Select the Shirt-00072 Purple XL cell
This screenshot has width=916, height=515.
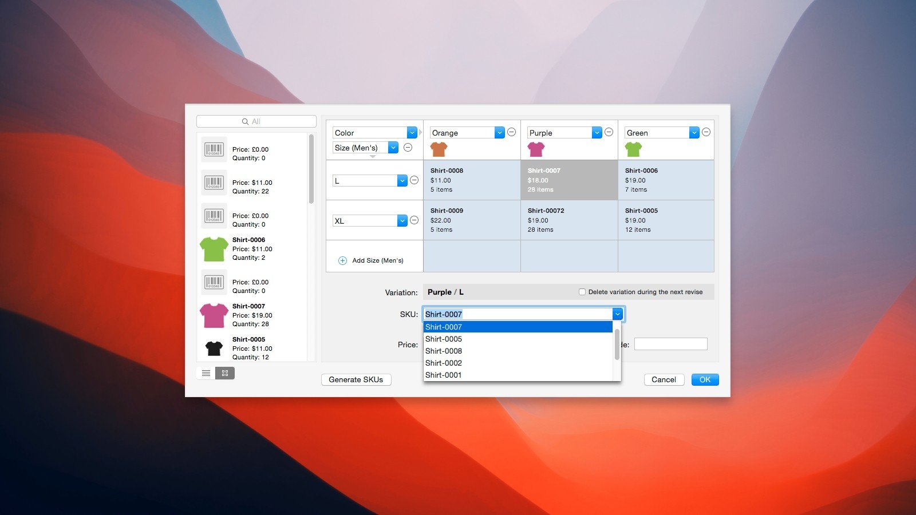[569, 220]
